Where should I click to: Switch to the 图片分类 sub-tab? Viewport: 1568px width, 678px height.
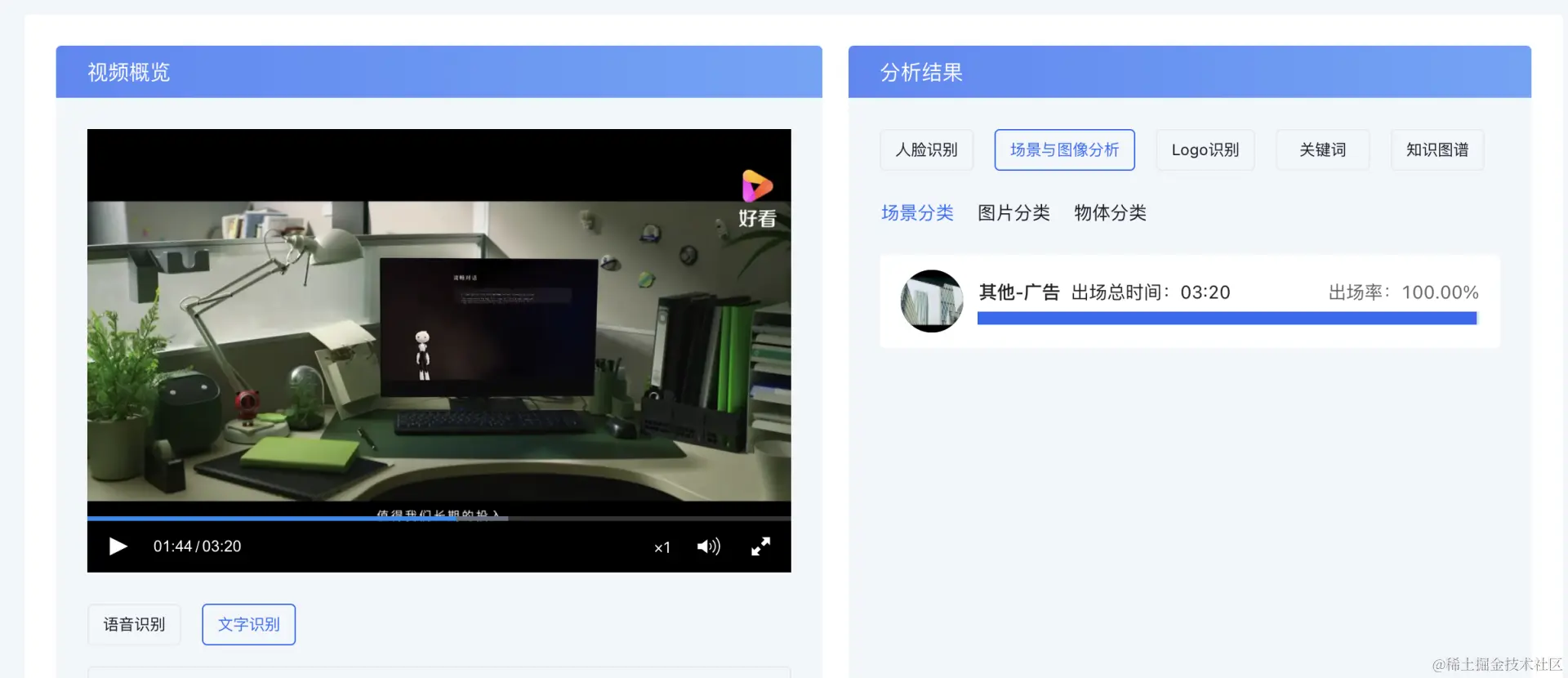[x=1013, y=213]
